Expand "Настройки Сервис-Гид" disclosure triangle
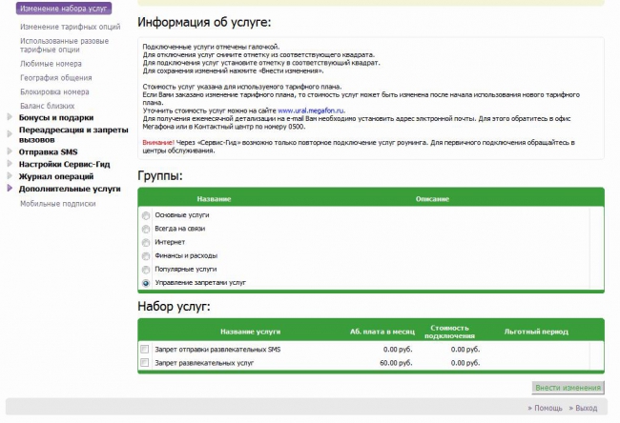 tap(10, 164)
